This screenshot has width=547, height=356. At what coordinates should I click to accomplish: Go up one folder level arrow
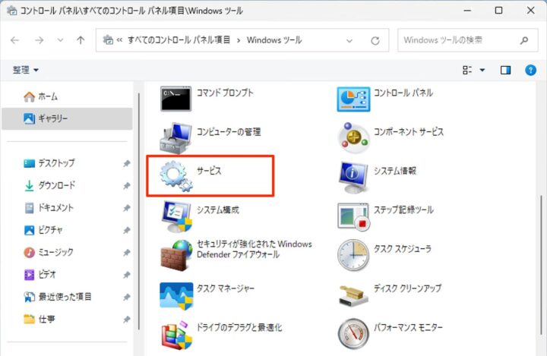[81, 40]
